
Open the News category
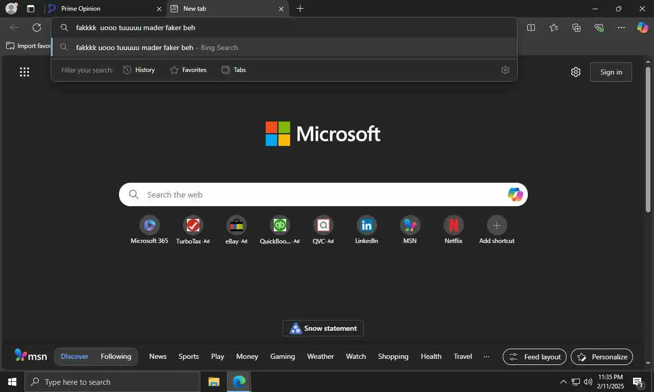[x=158, y=356]
